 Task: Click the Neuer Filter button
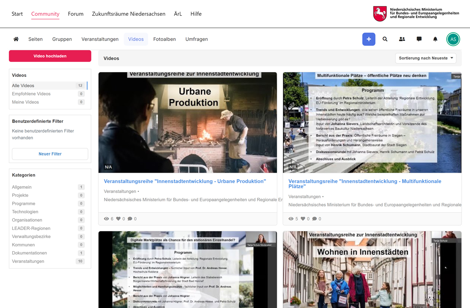50,154
